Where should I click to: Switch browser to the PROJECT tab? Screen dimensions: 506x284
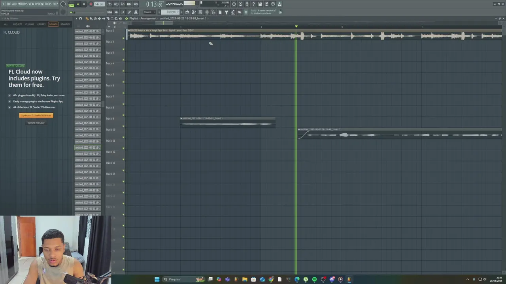click(18, 24)
